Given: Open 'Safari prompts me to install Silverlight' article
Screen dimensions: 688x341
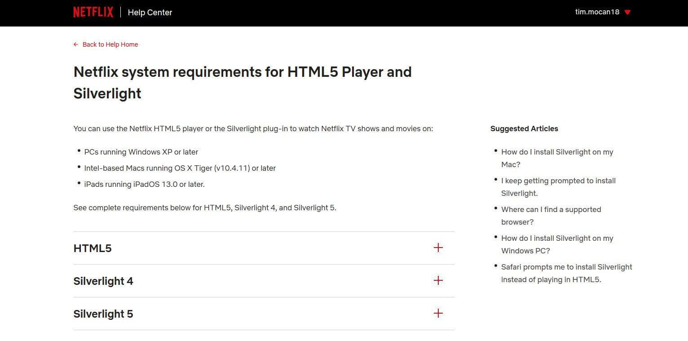Looking at the screenshot, I should [x=566, y=273].
